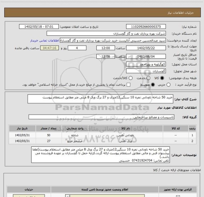Click the اطلاعات مجوزهای ارائه خدمت / کالا title
Image resolution: width=204 pixels, height=197 pixels.
point(177,170)
